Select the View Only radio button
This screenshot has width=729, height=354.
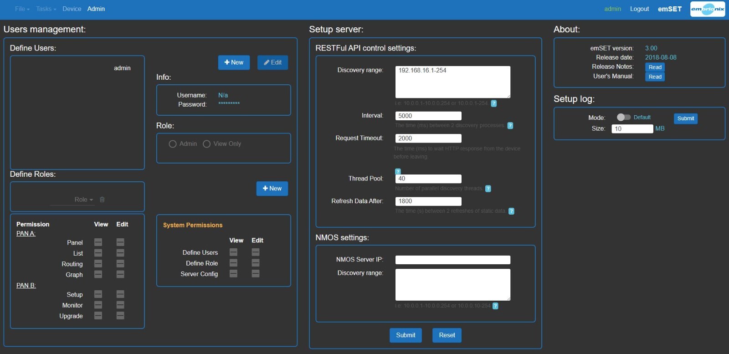[206, 144]
